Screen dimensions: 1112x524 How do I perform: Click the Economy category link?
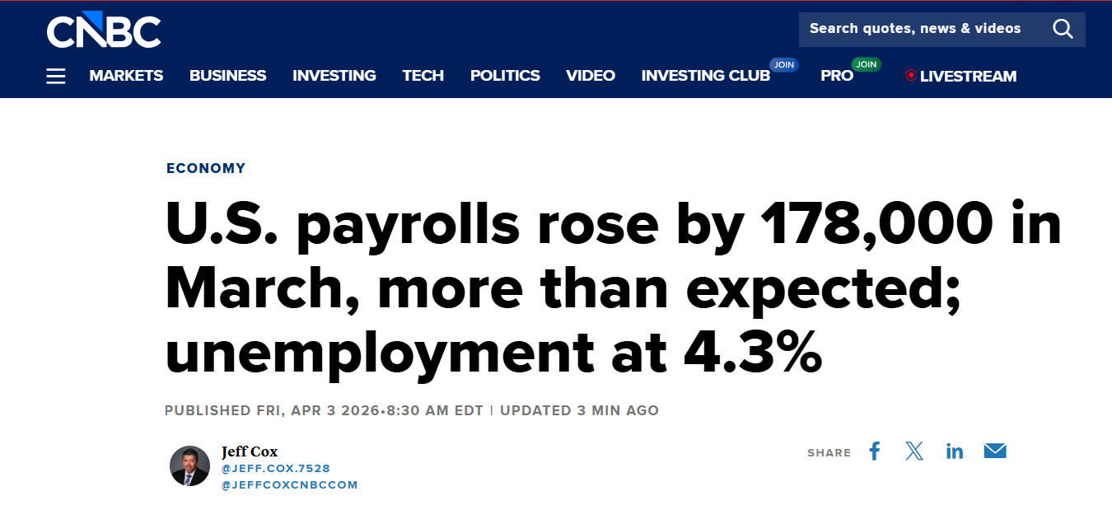coord(206,168)
